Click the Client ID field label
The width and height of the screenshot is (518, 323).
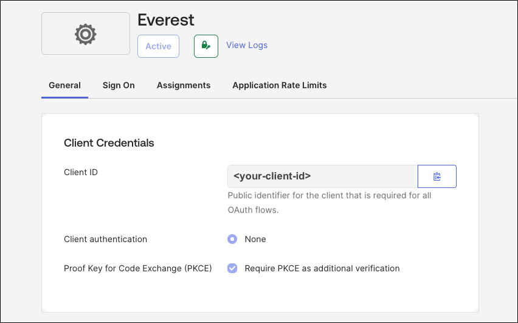[x=81, y=172]
